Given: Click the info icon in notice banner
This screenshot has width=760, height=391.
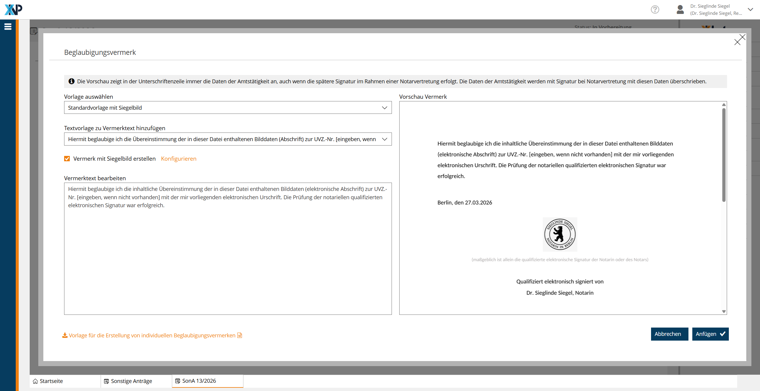Looking at the screenshot, I should tap(72, 81).
